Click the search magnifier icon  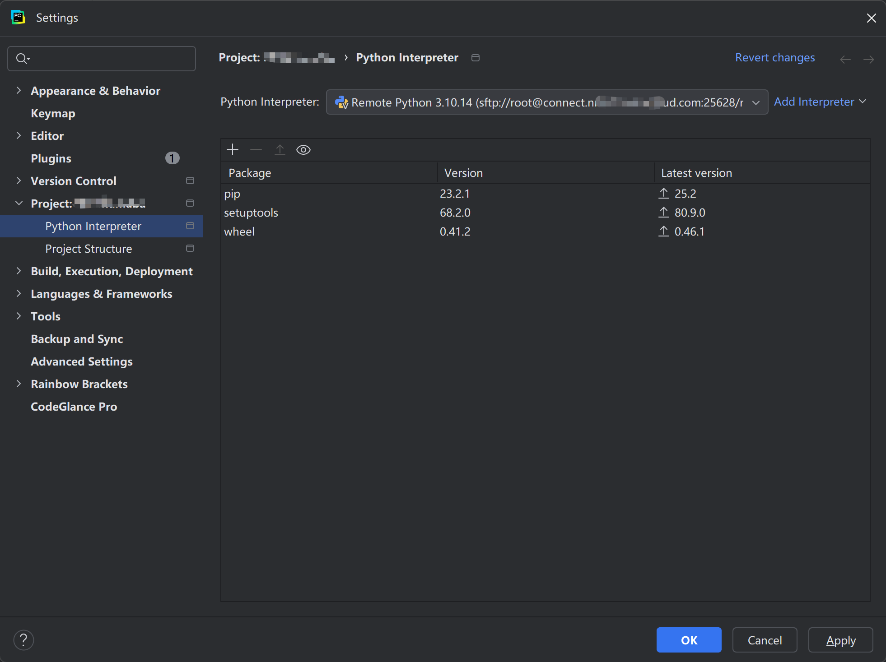pyautogui.click(x=23, y=59)
